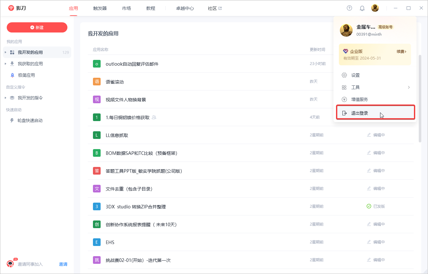Open the notifications bell icon

(x=362, y=8)
